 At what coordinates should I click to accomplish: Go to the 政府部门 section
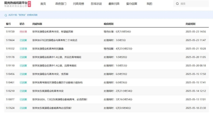61,4
